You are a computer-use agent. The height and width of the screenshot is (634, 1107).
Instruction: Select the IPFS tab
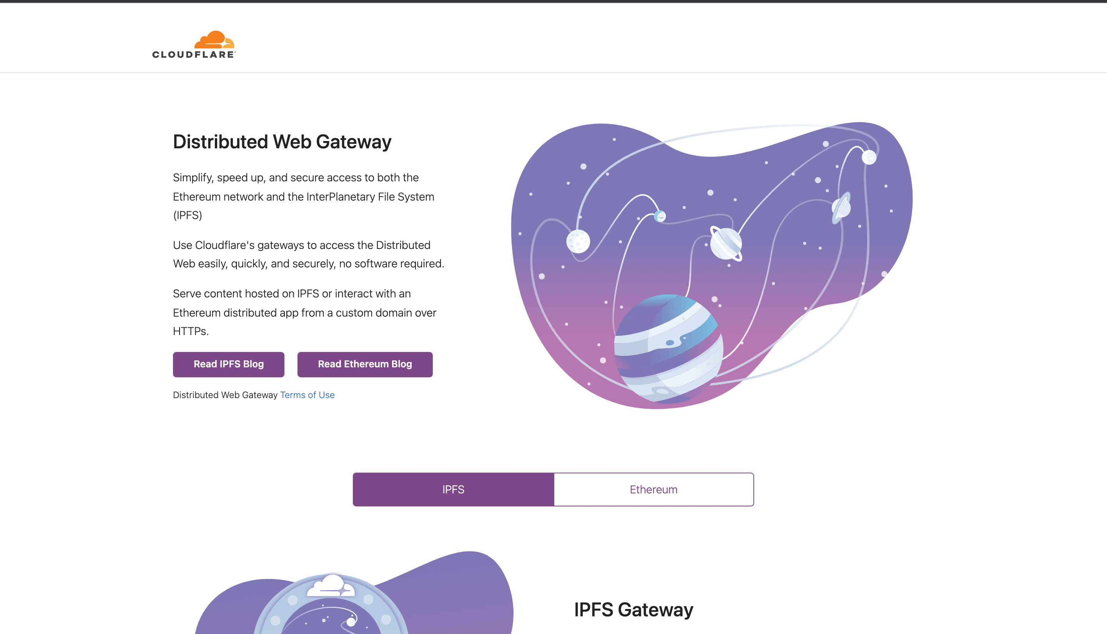pos(453,490)
